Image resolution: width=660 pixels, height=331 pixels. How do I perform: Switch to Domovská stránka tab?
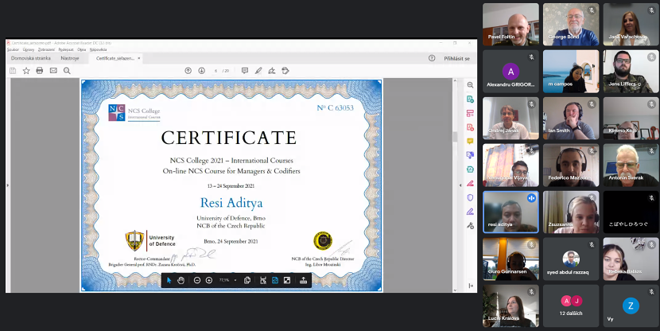31,58
